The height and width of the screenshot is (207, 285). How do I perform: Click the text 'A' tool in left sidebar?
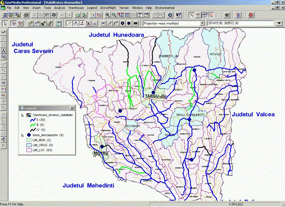point(4,51)
